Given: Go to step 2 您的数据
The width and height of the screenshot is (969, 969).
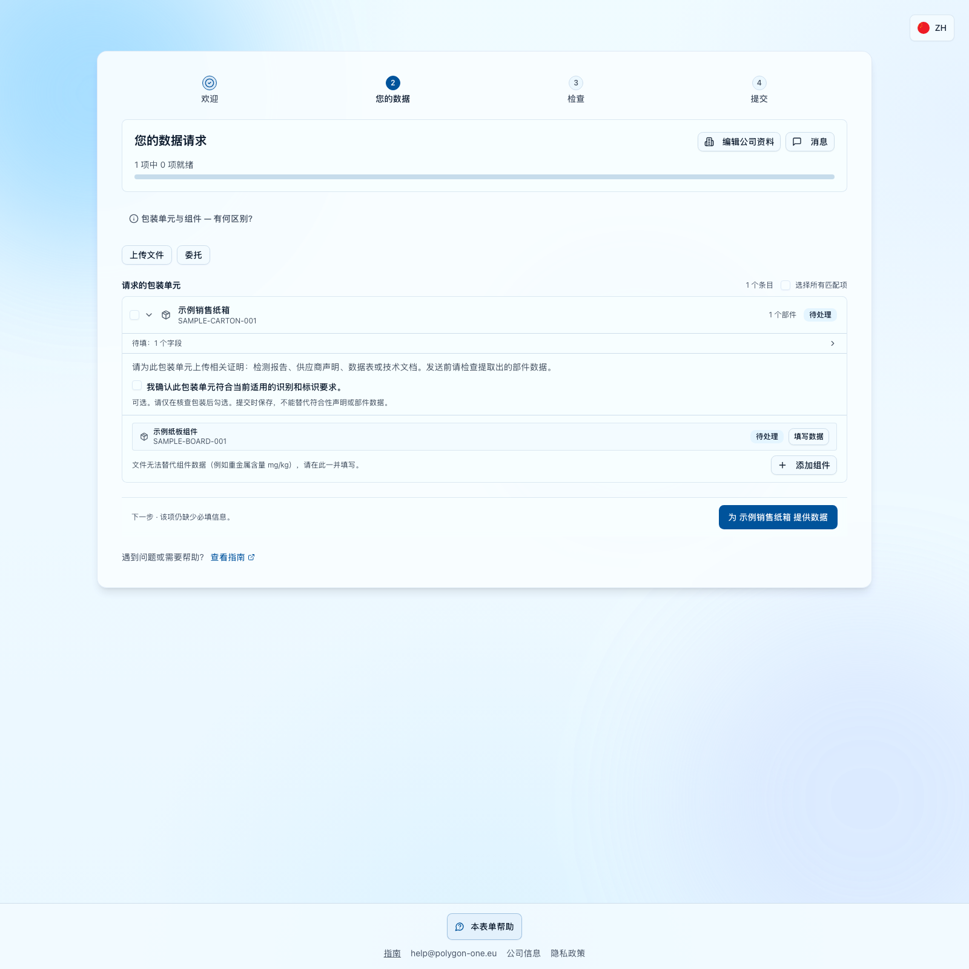Looking at the screenshot, I should pos(393,90).
